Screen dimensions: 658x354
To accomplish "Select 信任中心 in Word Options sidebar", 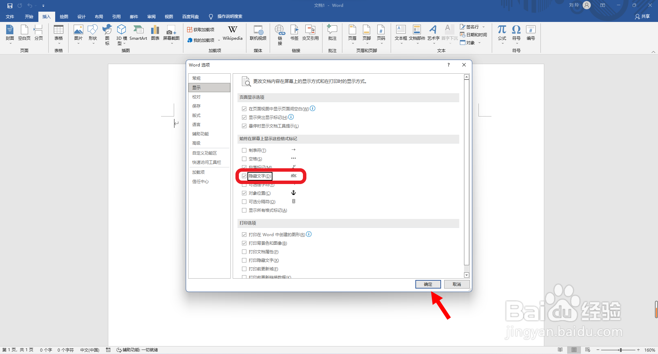I will point(209,182).
